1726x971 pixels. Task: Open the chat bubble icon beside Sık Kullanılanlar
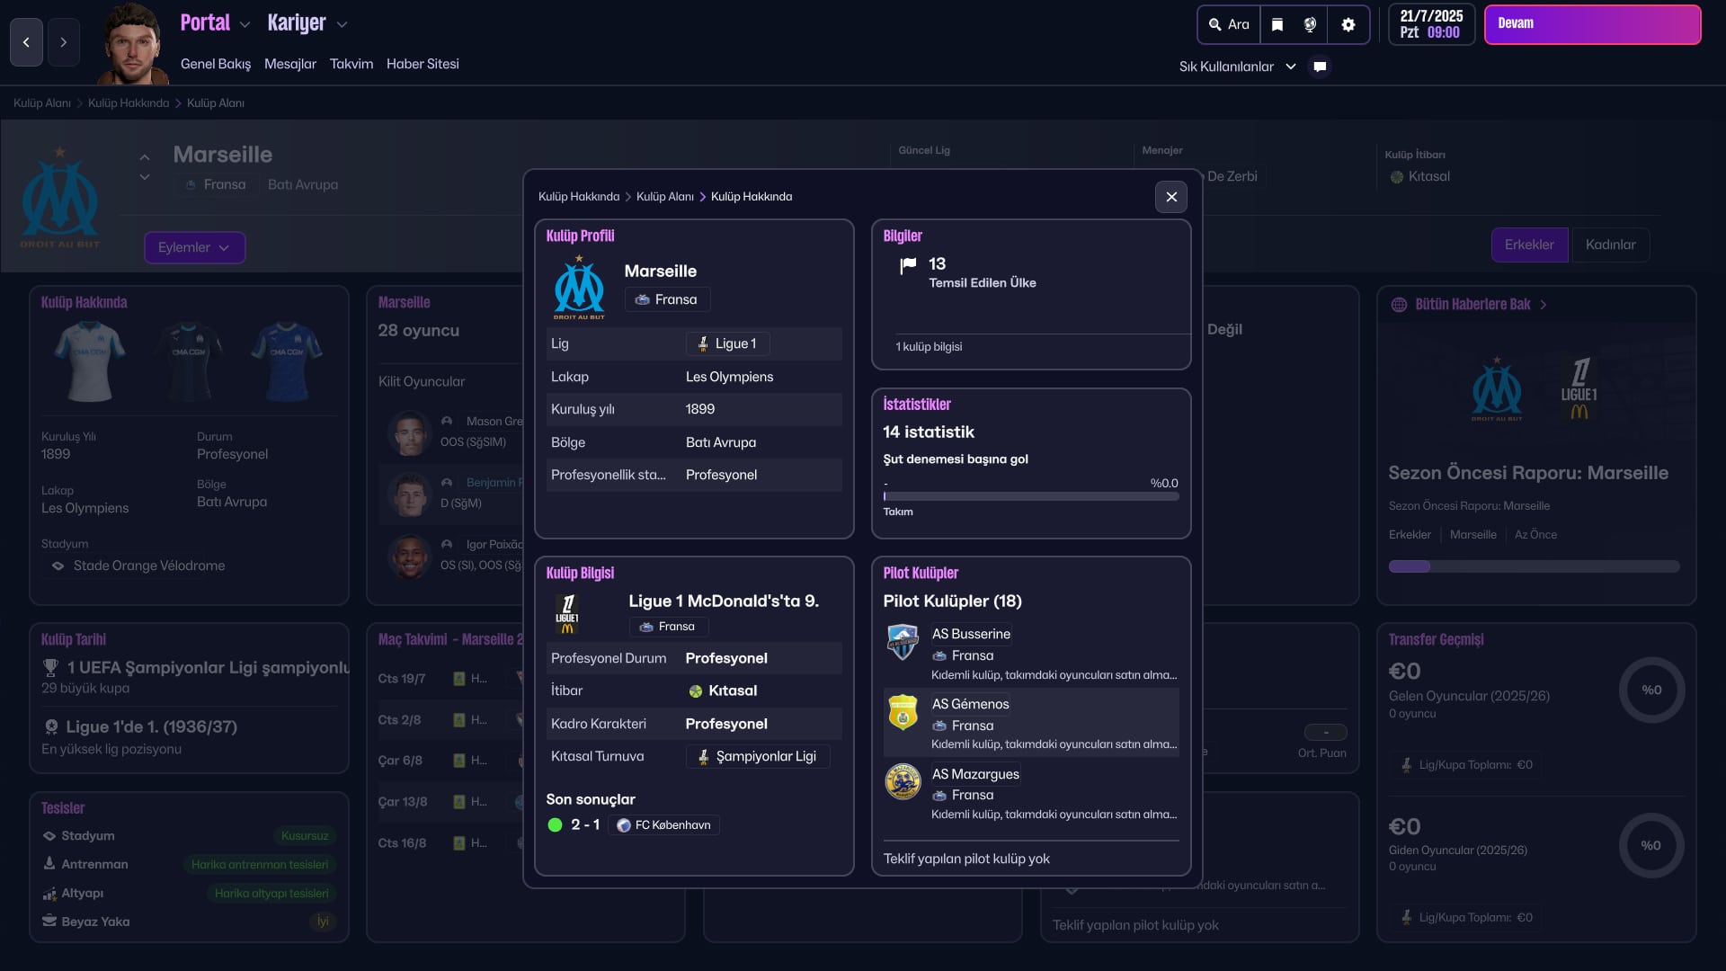coord(1320,67)
